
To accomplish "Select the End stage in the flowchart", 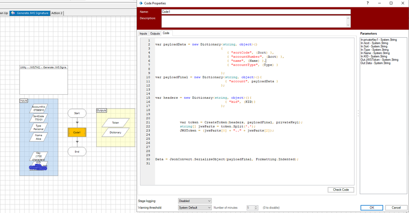I will [77, 152].
